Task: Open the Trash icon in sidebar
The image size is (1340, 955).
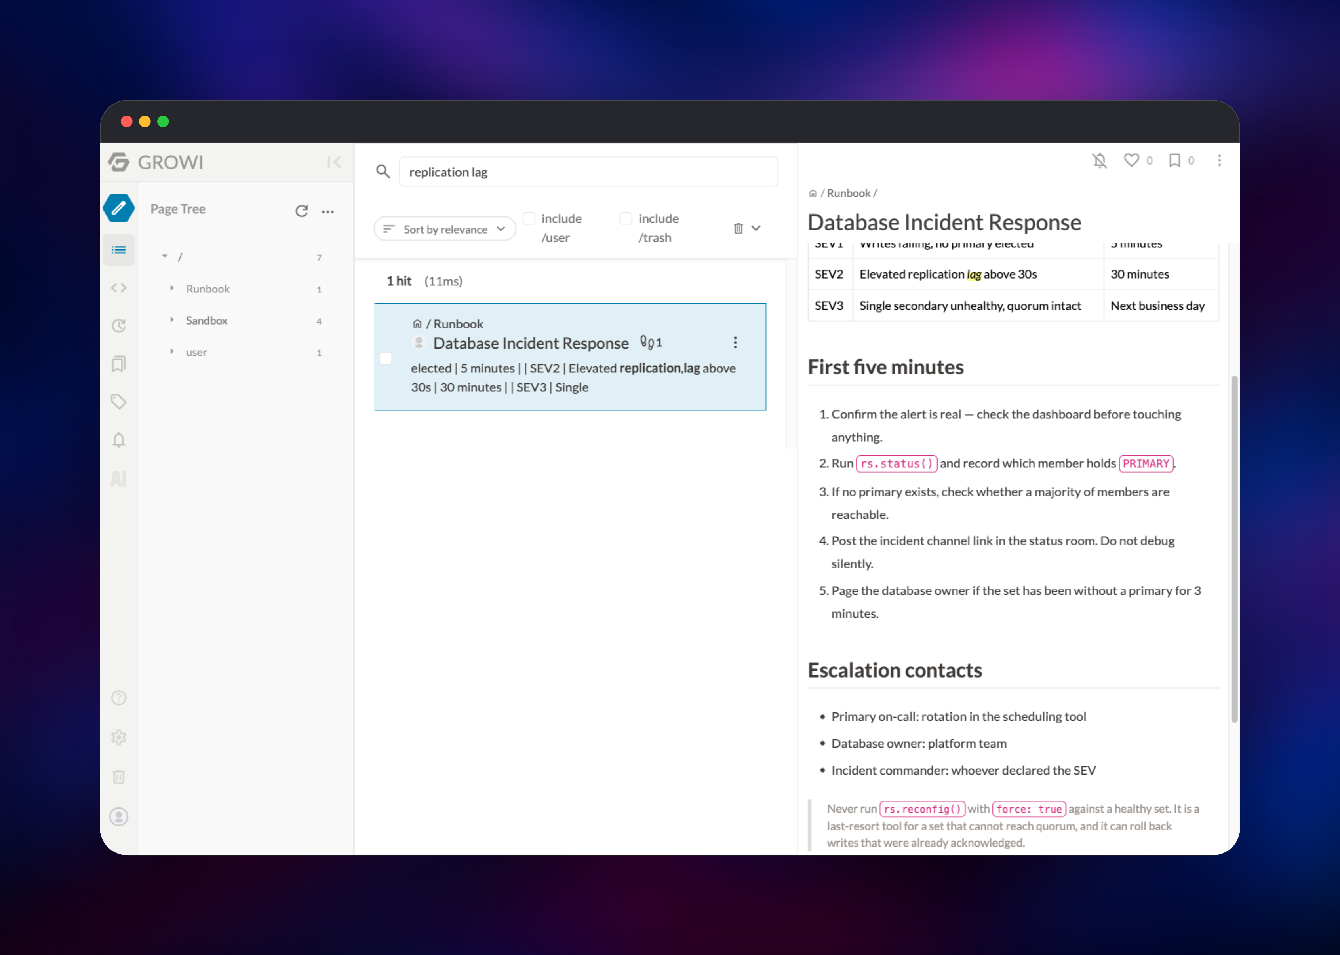Action: [119, 776]
